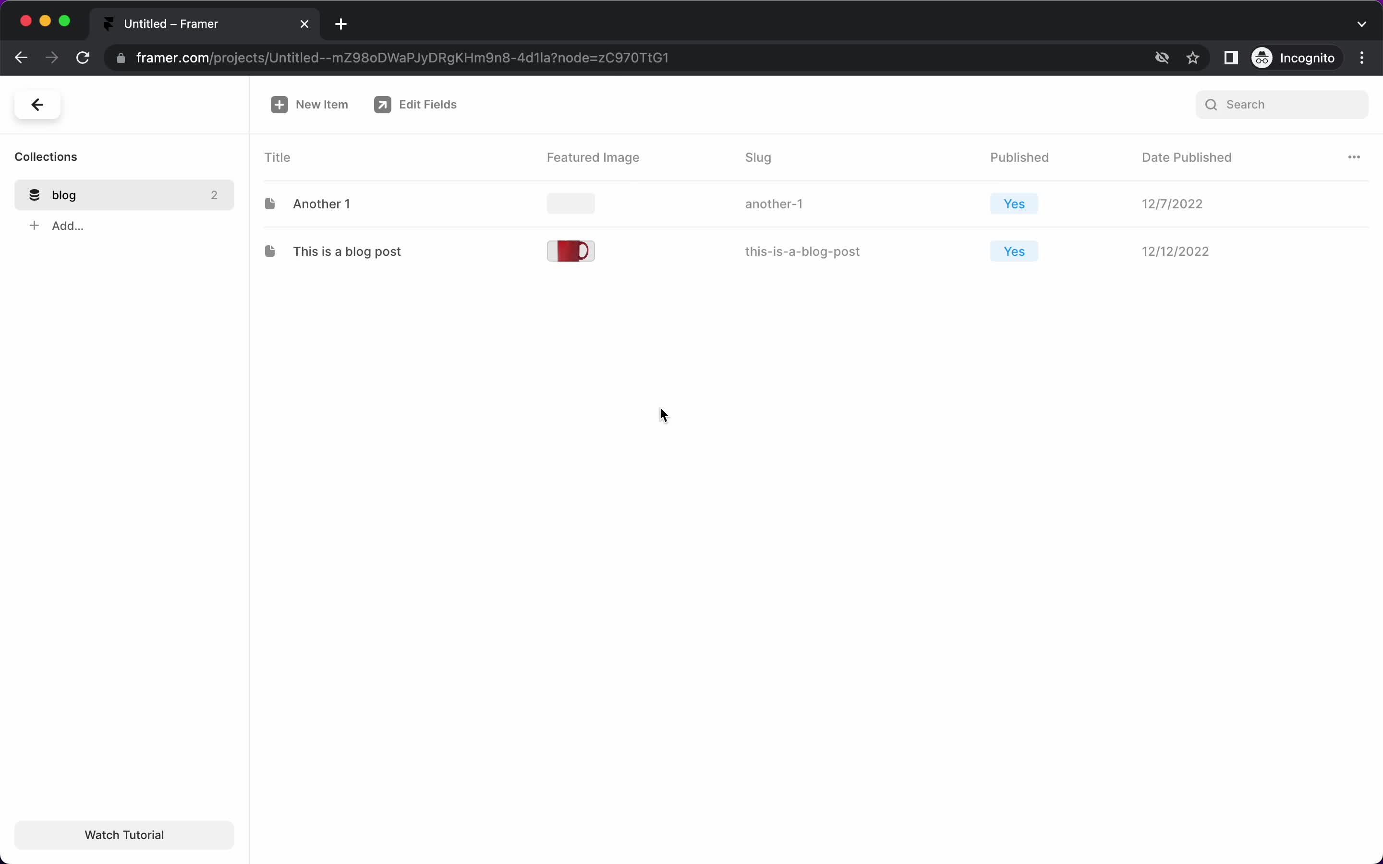Toggle Published status for Another 1
The height and width of the screenshot is (864, 1383).
click(x=1014, y=203)
